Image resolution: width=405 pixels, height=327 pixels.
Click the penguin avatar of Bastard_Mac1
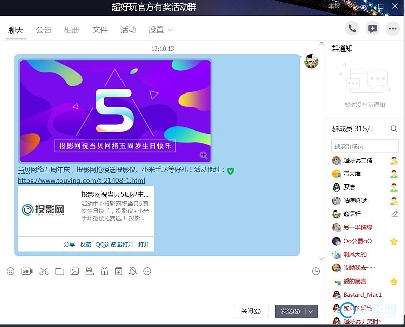click(x=336, y=295)
